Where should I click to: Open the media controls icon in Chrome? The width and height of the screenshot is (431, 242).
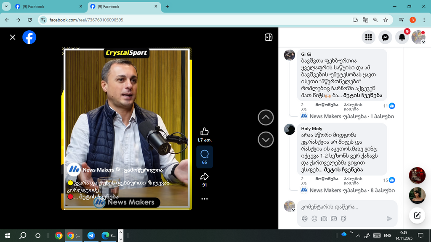coord(401,20)
